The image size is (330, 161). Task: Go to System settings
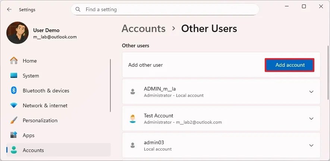point(59,76)
